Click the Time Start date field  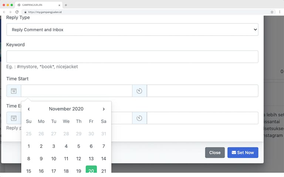tap(77, 91)
